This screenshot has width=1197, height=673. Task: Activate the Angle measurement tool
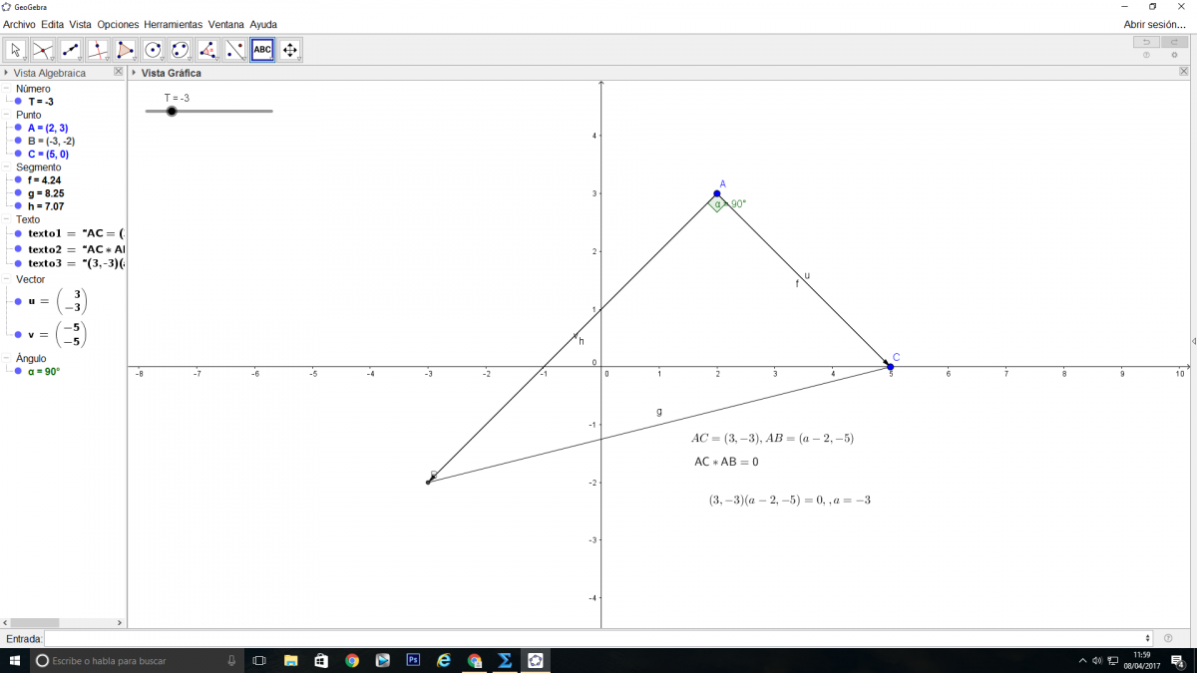[x=207, y=50]
